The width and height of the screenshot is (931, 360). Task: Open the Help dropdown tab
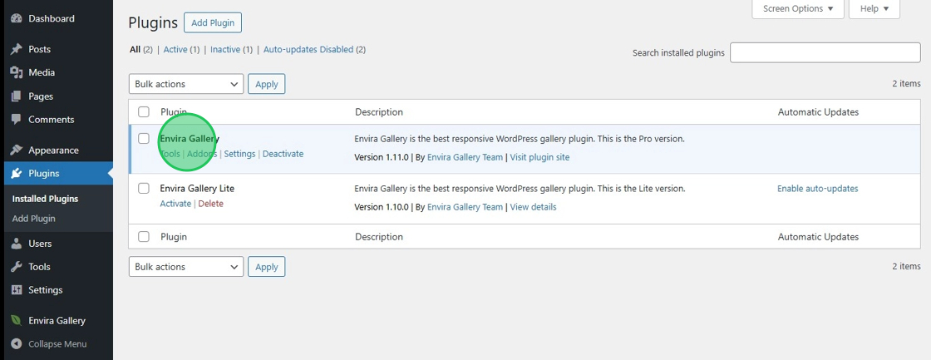874,8
